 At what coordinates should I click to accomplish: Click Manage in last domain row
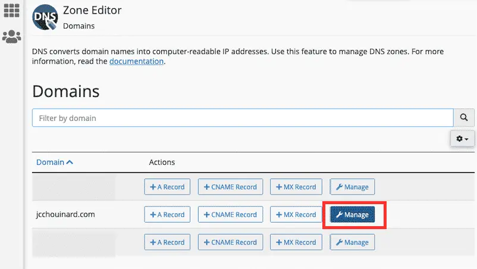tap(352, 242)
